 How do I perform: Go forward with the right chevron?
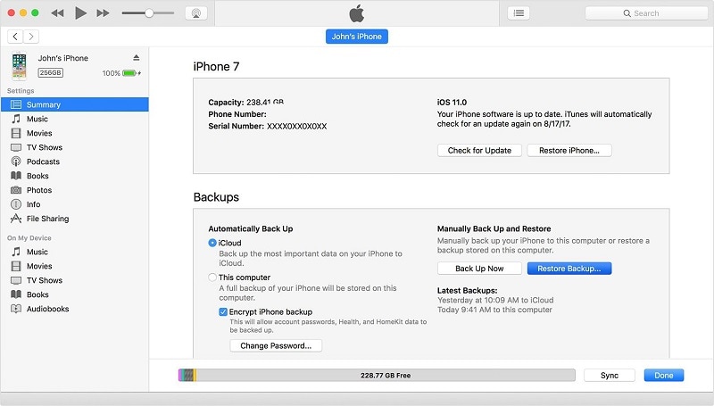coord(31,37)
